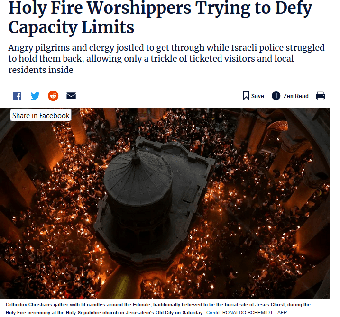Image resolution: width=340 pixels, height=317 pixels.
Task: Enable Zen Read mode via its label
Action: click(x=296, y=96)
